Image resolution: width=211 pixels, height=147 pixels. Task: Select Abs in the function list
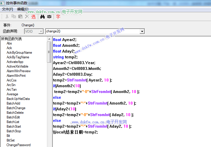coord(9,43)
